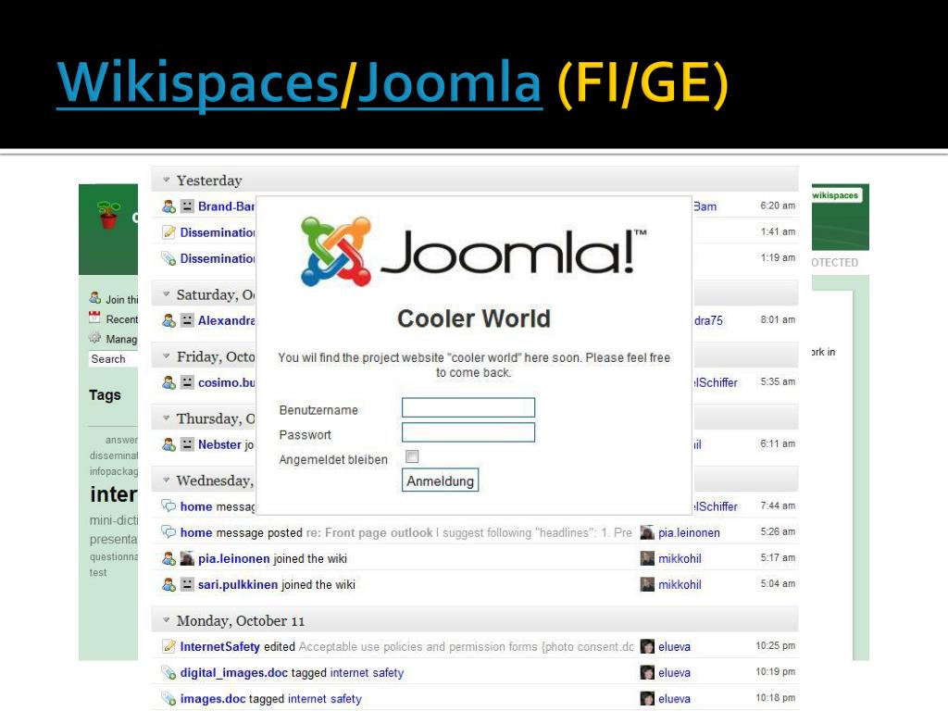Click the flower pot wiki logo
Viewport: 948px width, 711px height.
pyautogui.click(x=109, y=215)
